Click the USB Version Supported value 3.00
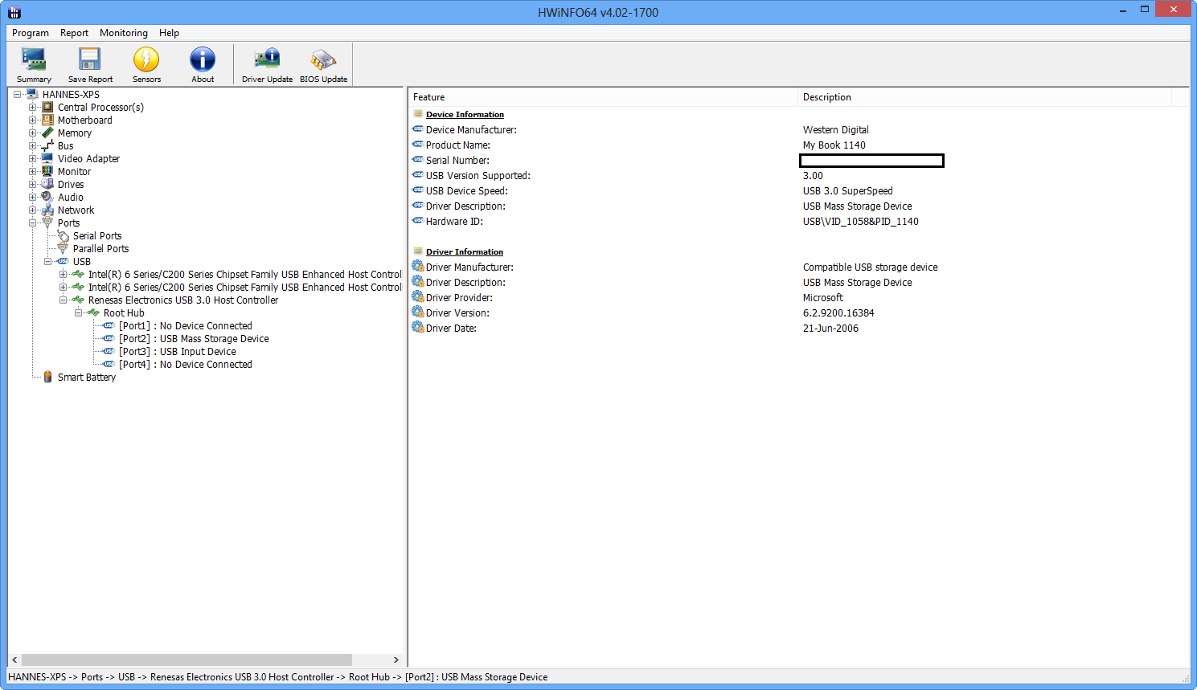1197x690 pixels. [813, 175]
